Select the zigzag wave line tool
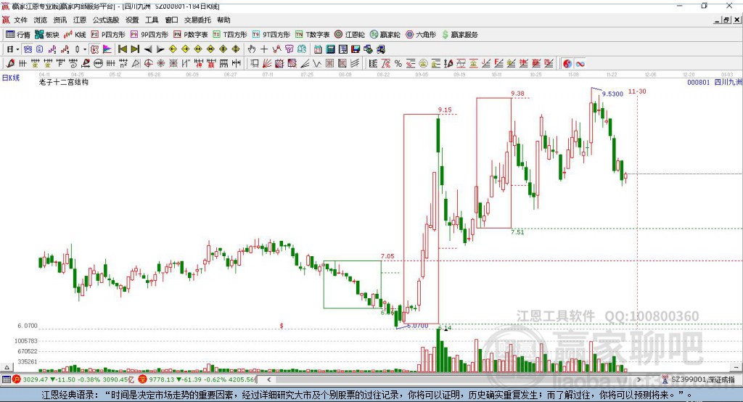The image size is (743, 402). click(x=317, y=64)
